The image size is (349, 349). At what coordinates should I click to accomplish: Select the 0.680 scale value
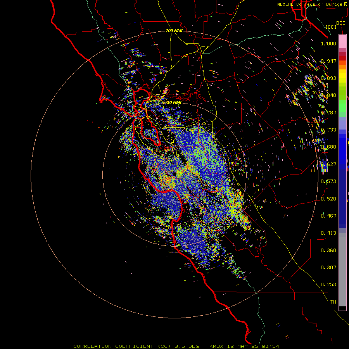click(328, 147)
